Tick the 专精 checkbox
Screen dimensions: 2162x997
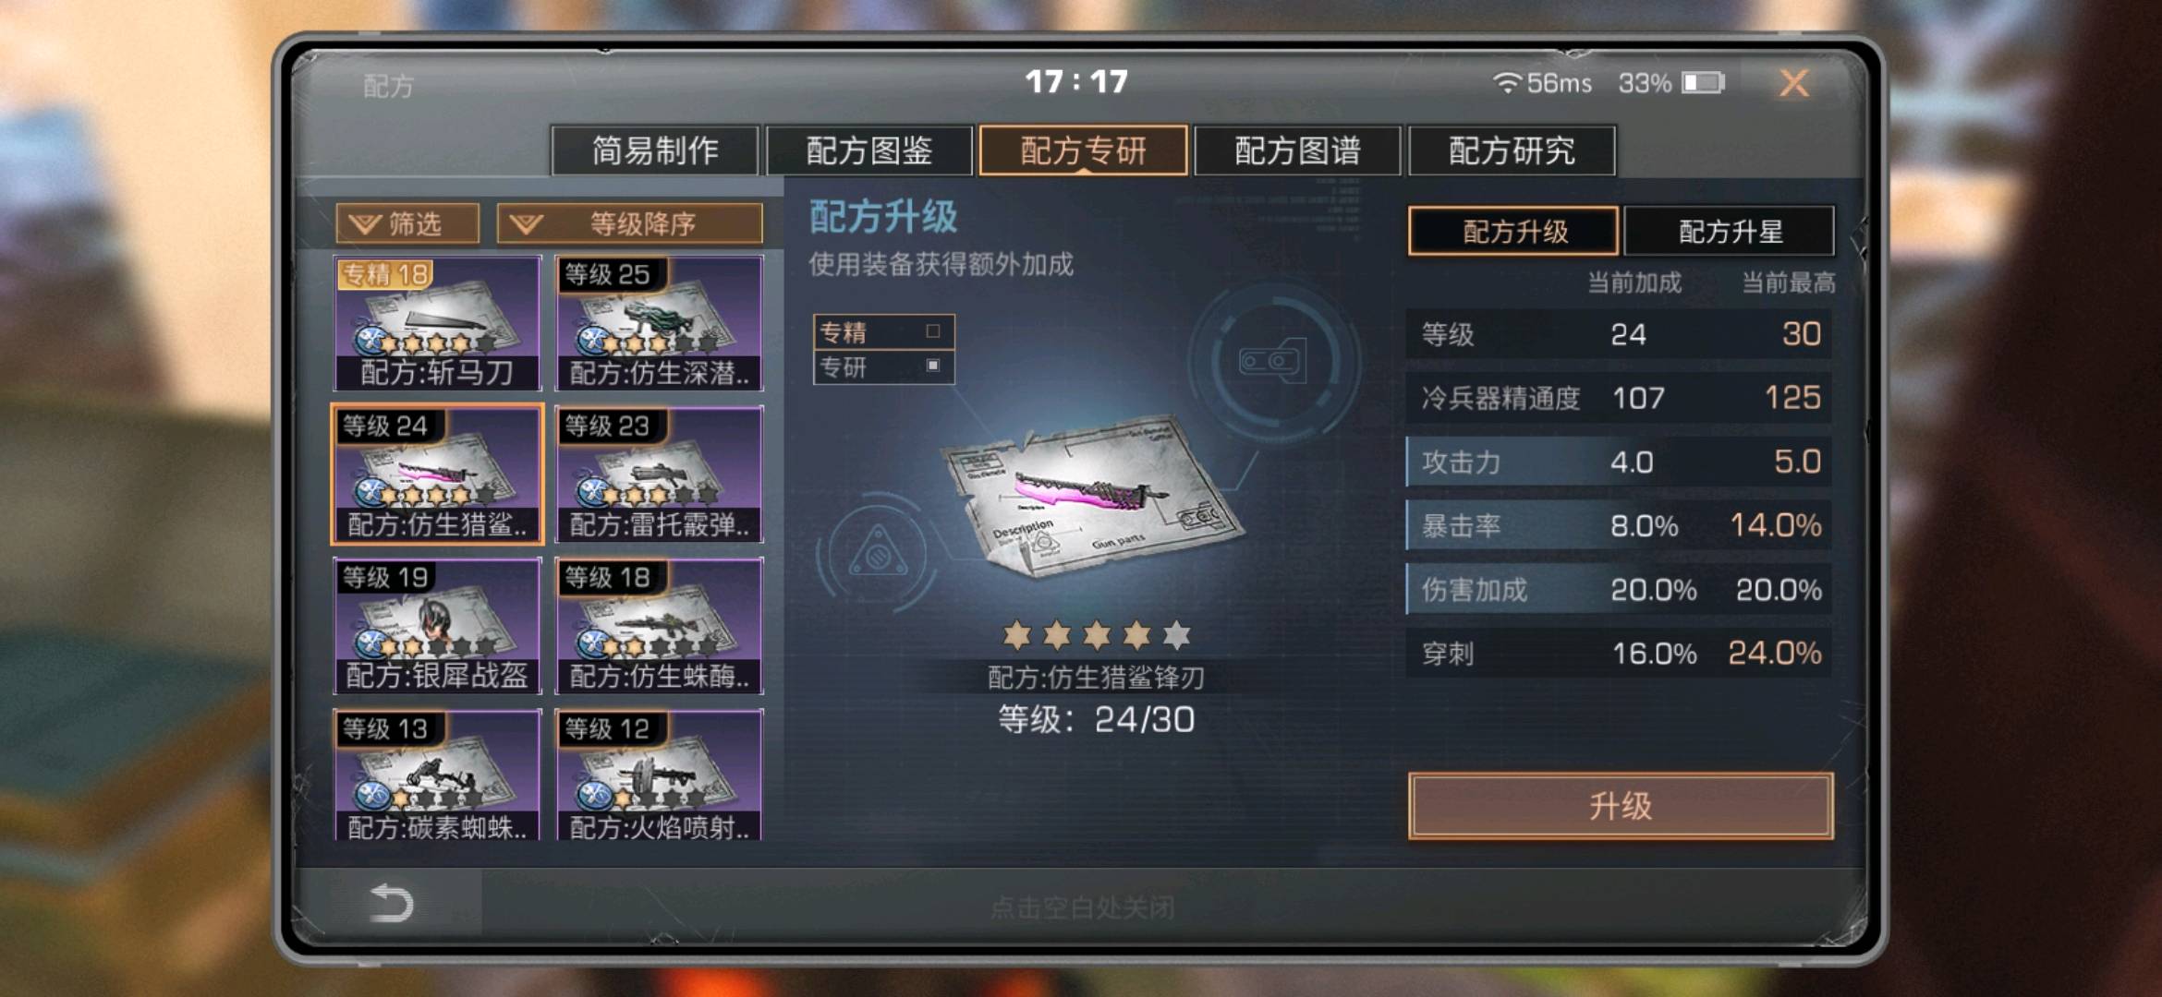pyautogui.click(x=933, y=331)
